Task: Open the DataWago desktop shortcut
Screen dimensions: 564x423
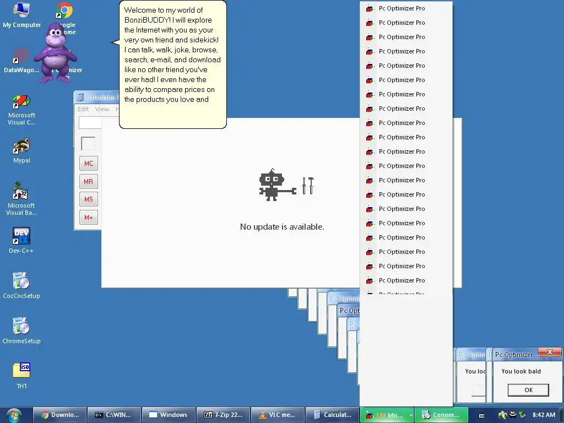Action: pyautogui.click(x=21, y=61)
